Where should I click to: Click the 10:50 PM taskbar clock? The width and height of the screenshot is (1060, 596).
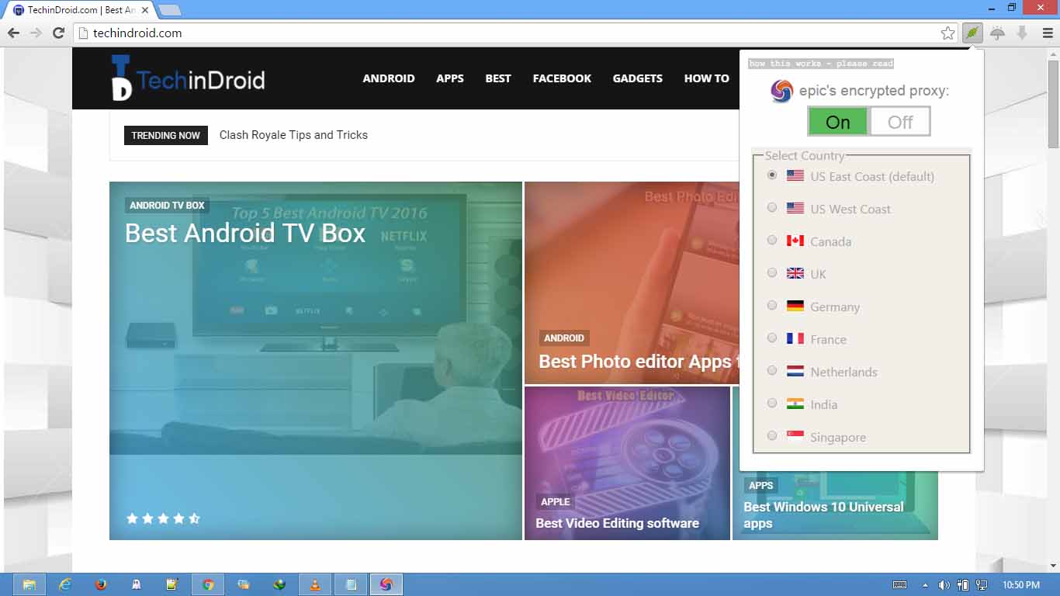tap(1021, 585)
